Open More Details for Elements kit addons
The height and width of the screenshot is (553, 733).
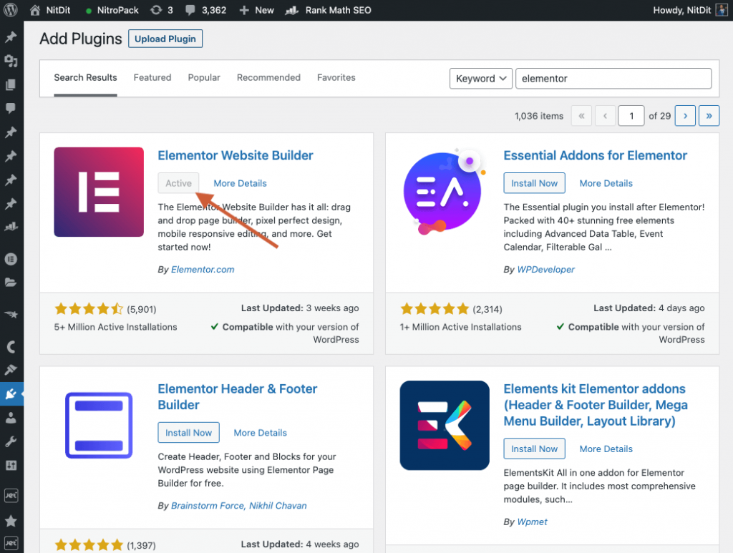click(606, 449)
